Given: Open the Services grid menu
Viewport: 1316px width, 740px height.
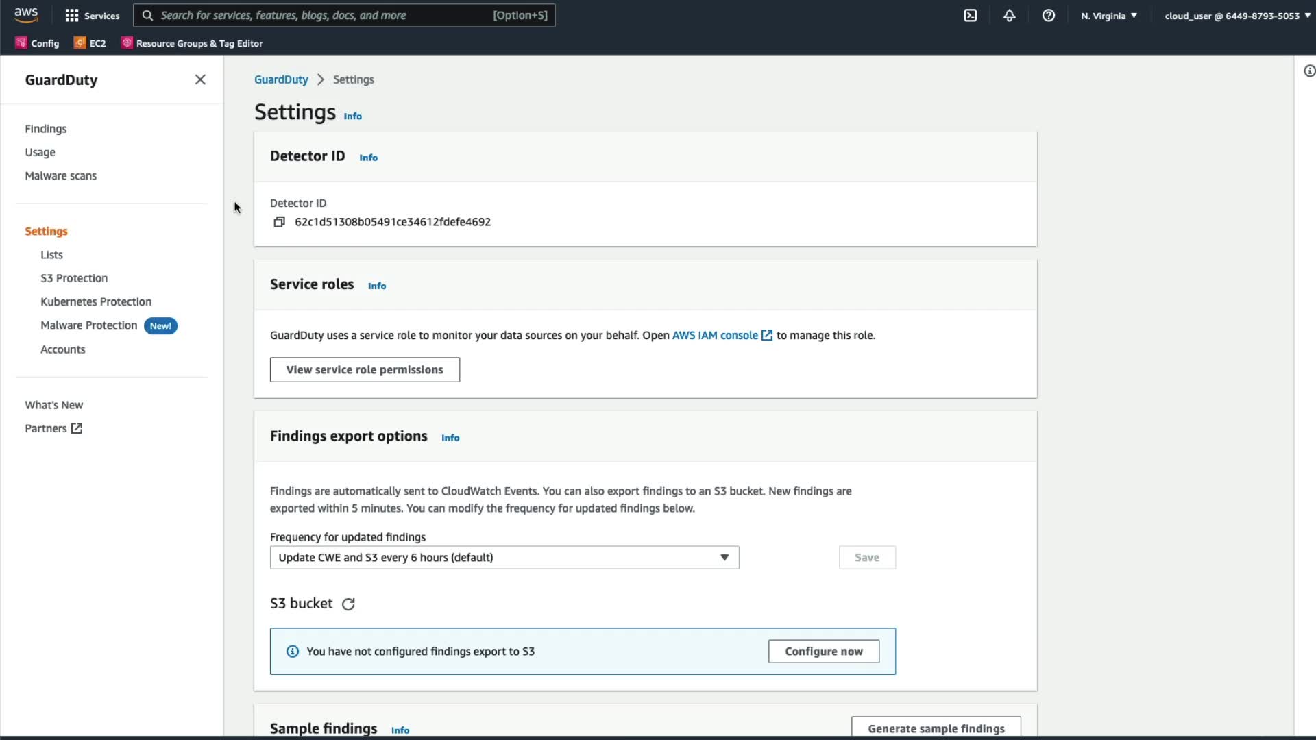Looking at the screenshot, I should tap(91, 16).
